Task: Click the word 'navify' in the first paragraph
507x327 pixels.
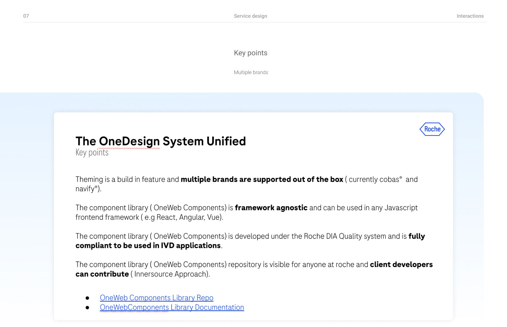Action: pyautogui.click(x=85, y=189)
